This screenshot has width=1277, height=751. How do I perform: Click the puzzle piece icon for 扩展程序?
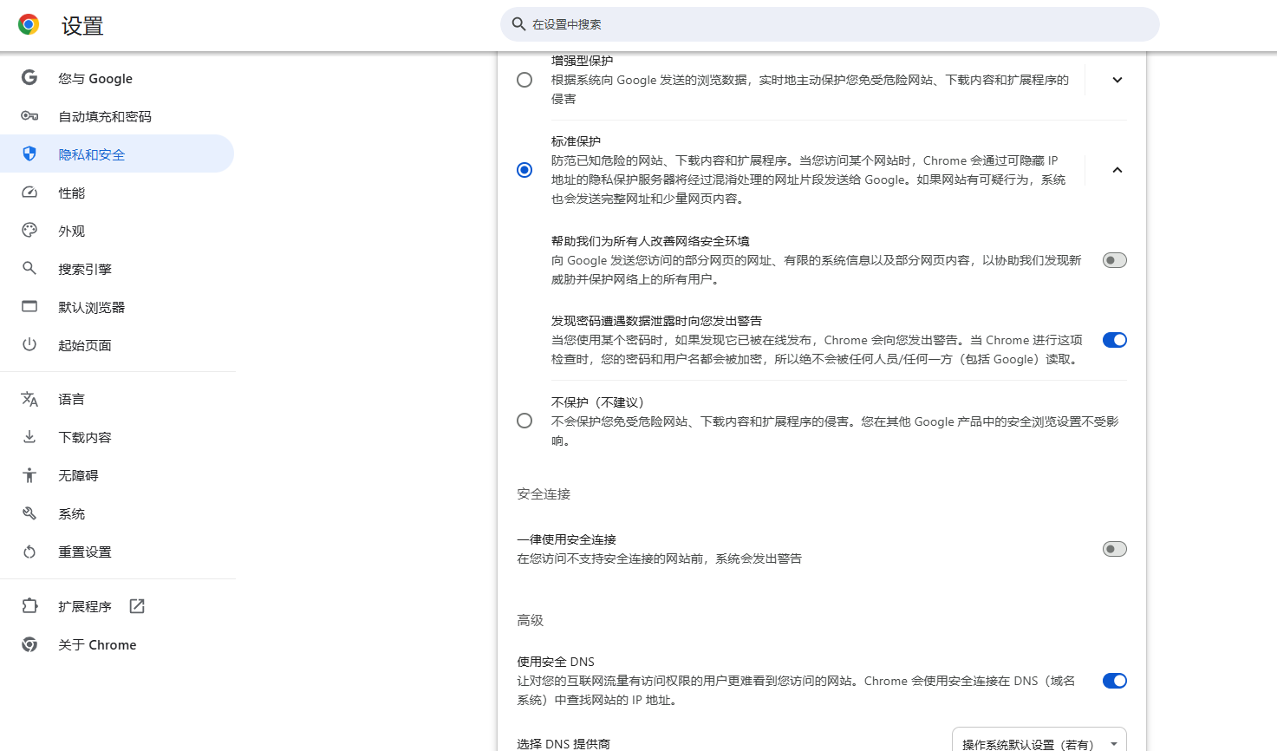pyautogui.click(x=29, y=606)
